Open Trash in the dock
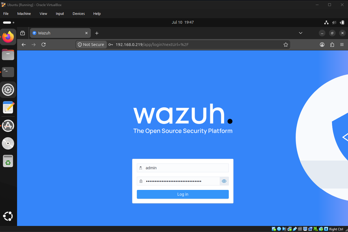This screenshot has height=232, width=348. [x=8, y=161]
